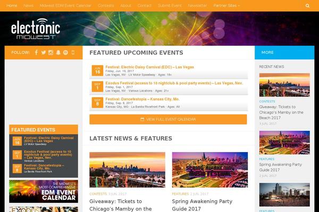Open the About menu item
Image resolution: width=319 pixels, height=212 pixels.
(x=125, y=6)
